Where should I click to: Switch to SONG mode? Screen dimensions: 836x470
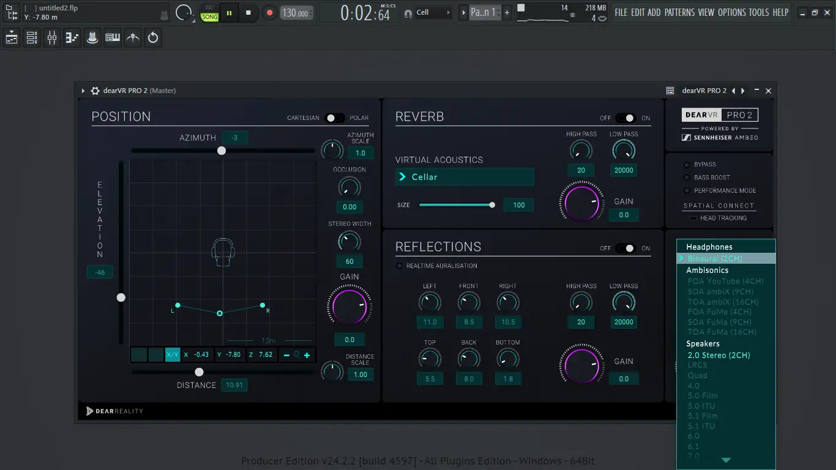click(210, 17)
